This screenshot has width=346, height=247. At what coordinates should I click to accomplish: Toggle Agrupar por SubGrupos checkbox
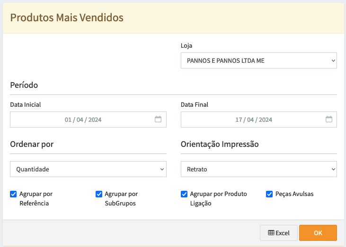tap(99, 194)
